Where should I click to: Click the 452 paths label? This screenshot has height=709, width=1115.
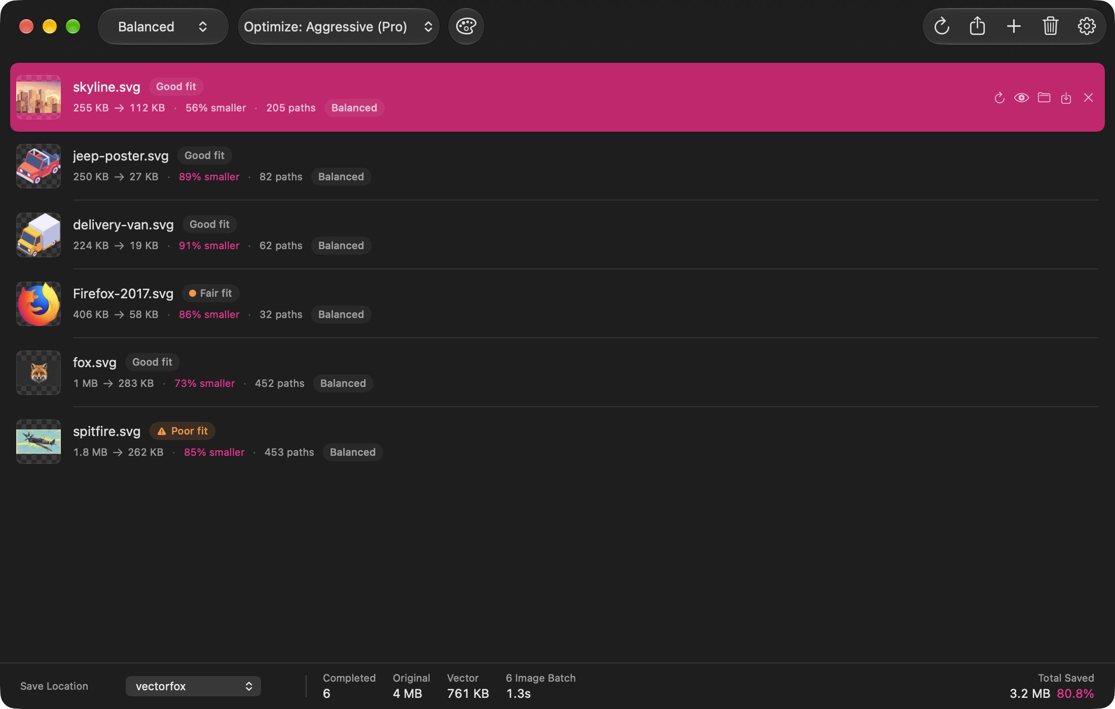pos(280,383)
